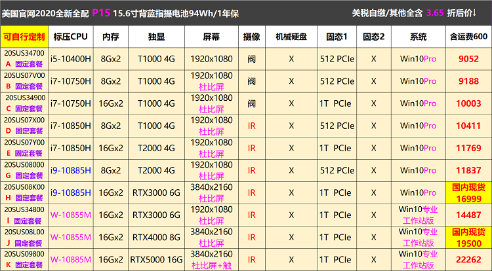
Task: Click the 屏幕 column header
Action: click(x=211, y=37)
